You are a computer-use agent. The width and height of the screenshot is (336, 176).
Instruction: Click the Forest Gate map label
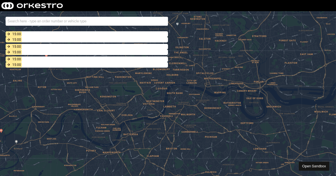[x=287, y=41]
